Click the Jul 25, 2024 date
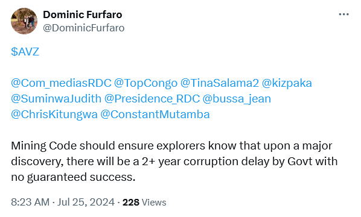 click(86, 203)
